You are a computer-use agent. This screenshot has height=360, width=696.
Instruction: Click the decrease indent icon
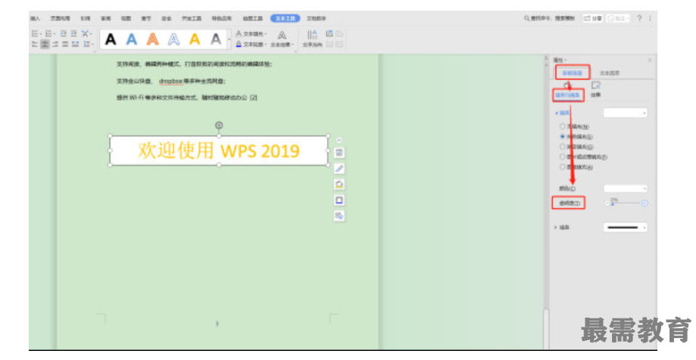pos(64,34)
